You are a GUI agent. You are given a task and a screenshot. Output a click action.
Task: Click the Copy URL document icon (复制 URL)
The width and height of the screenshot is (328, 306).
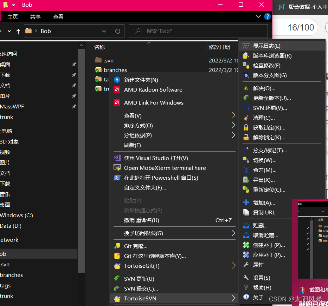point(246,212)
